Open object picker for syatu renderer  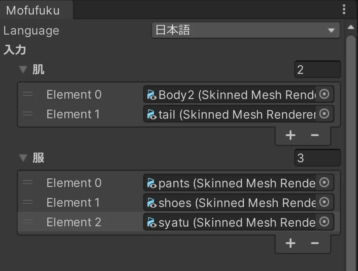[x=324, y=222]
